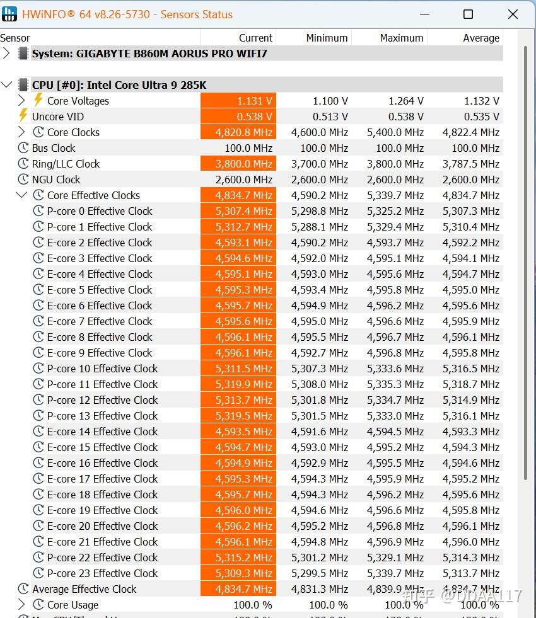Expand the Core Clocks group
536x618 pixels.
click(x=21, y=132)
